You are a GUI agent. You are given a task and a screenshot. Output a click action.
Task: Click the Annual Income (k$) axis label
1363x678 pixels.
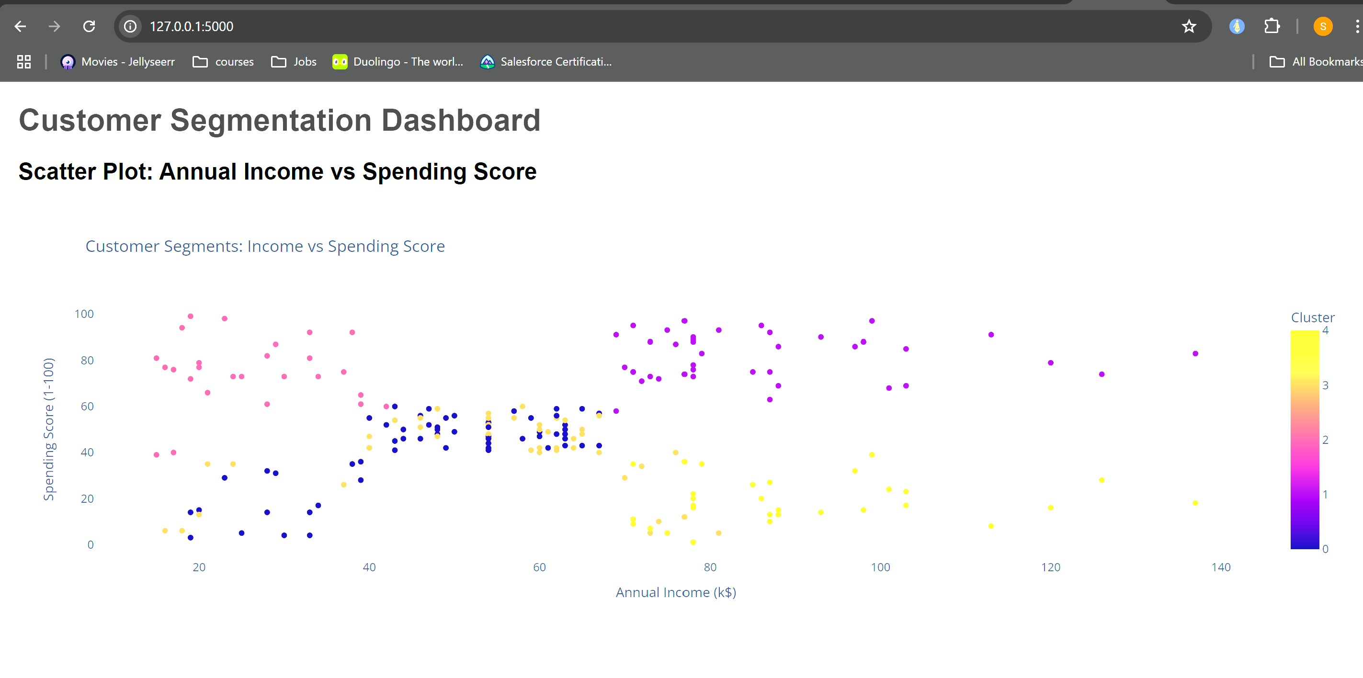tap(676, 592)
